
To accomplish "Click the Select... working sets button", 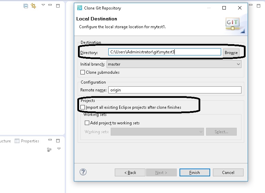I will click(221, 131).
